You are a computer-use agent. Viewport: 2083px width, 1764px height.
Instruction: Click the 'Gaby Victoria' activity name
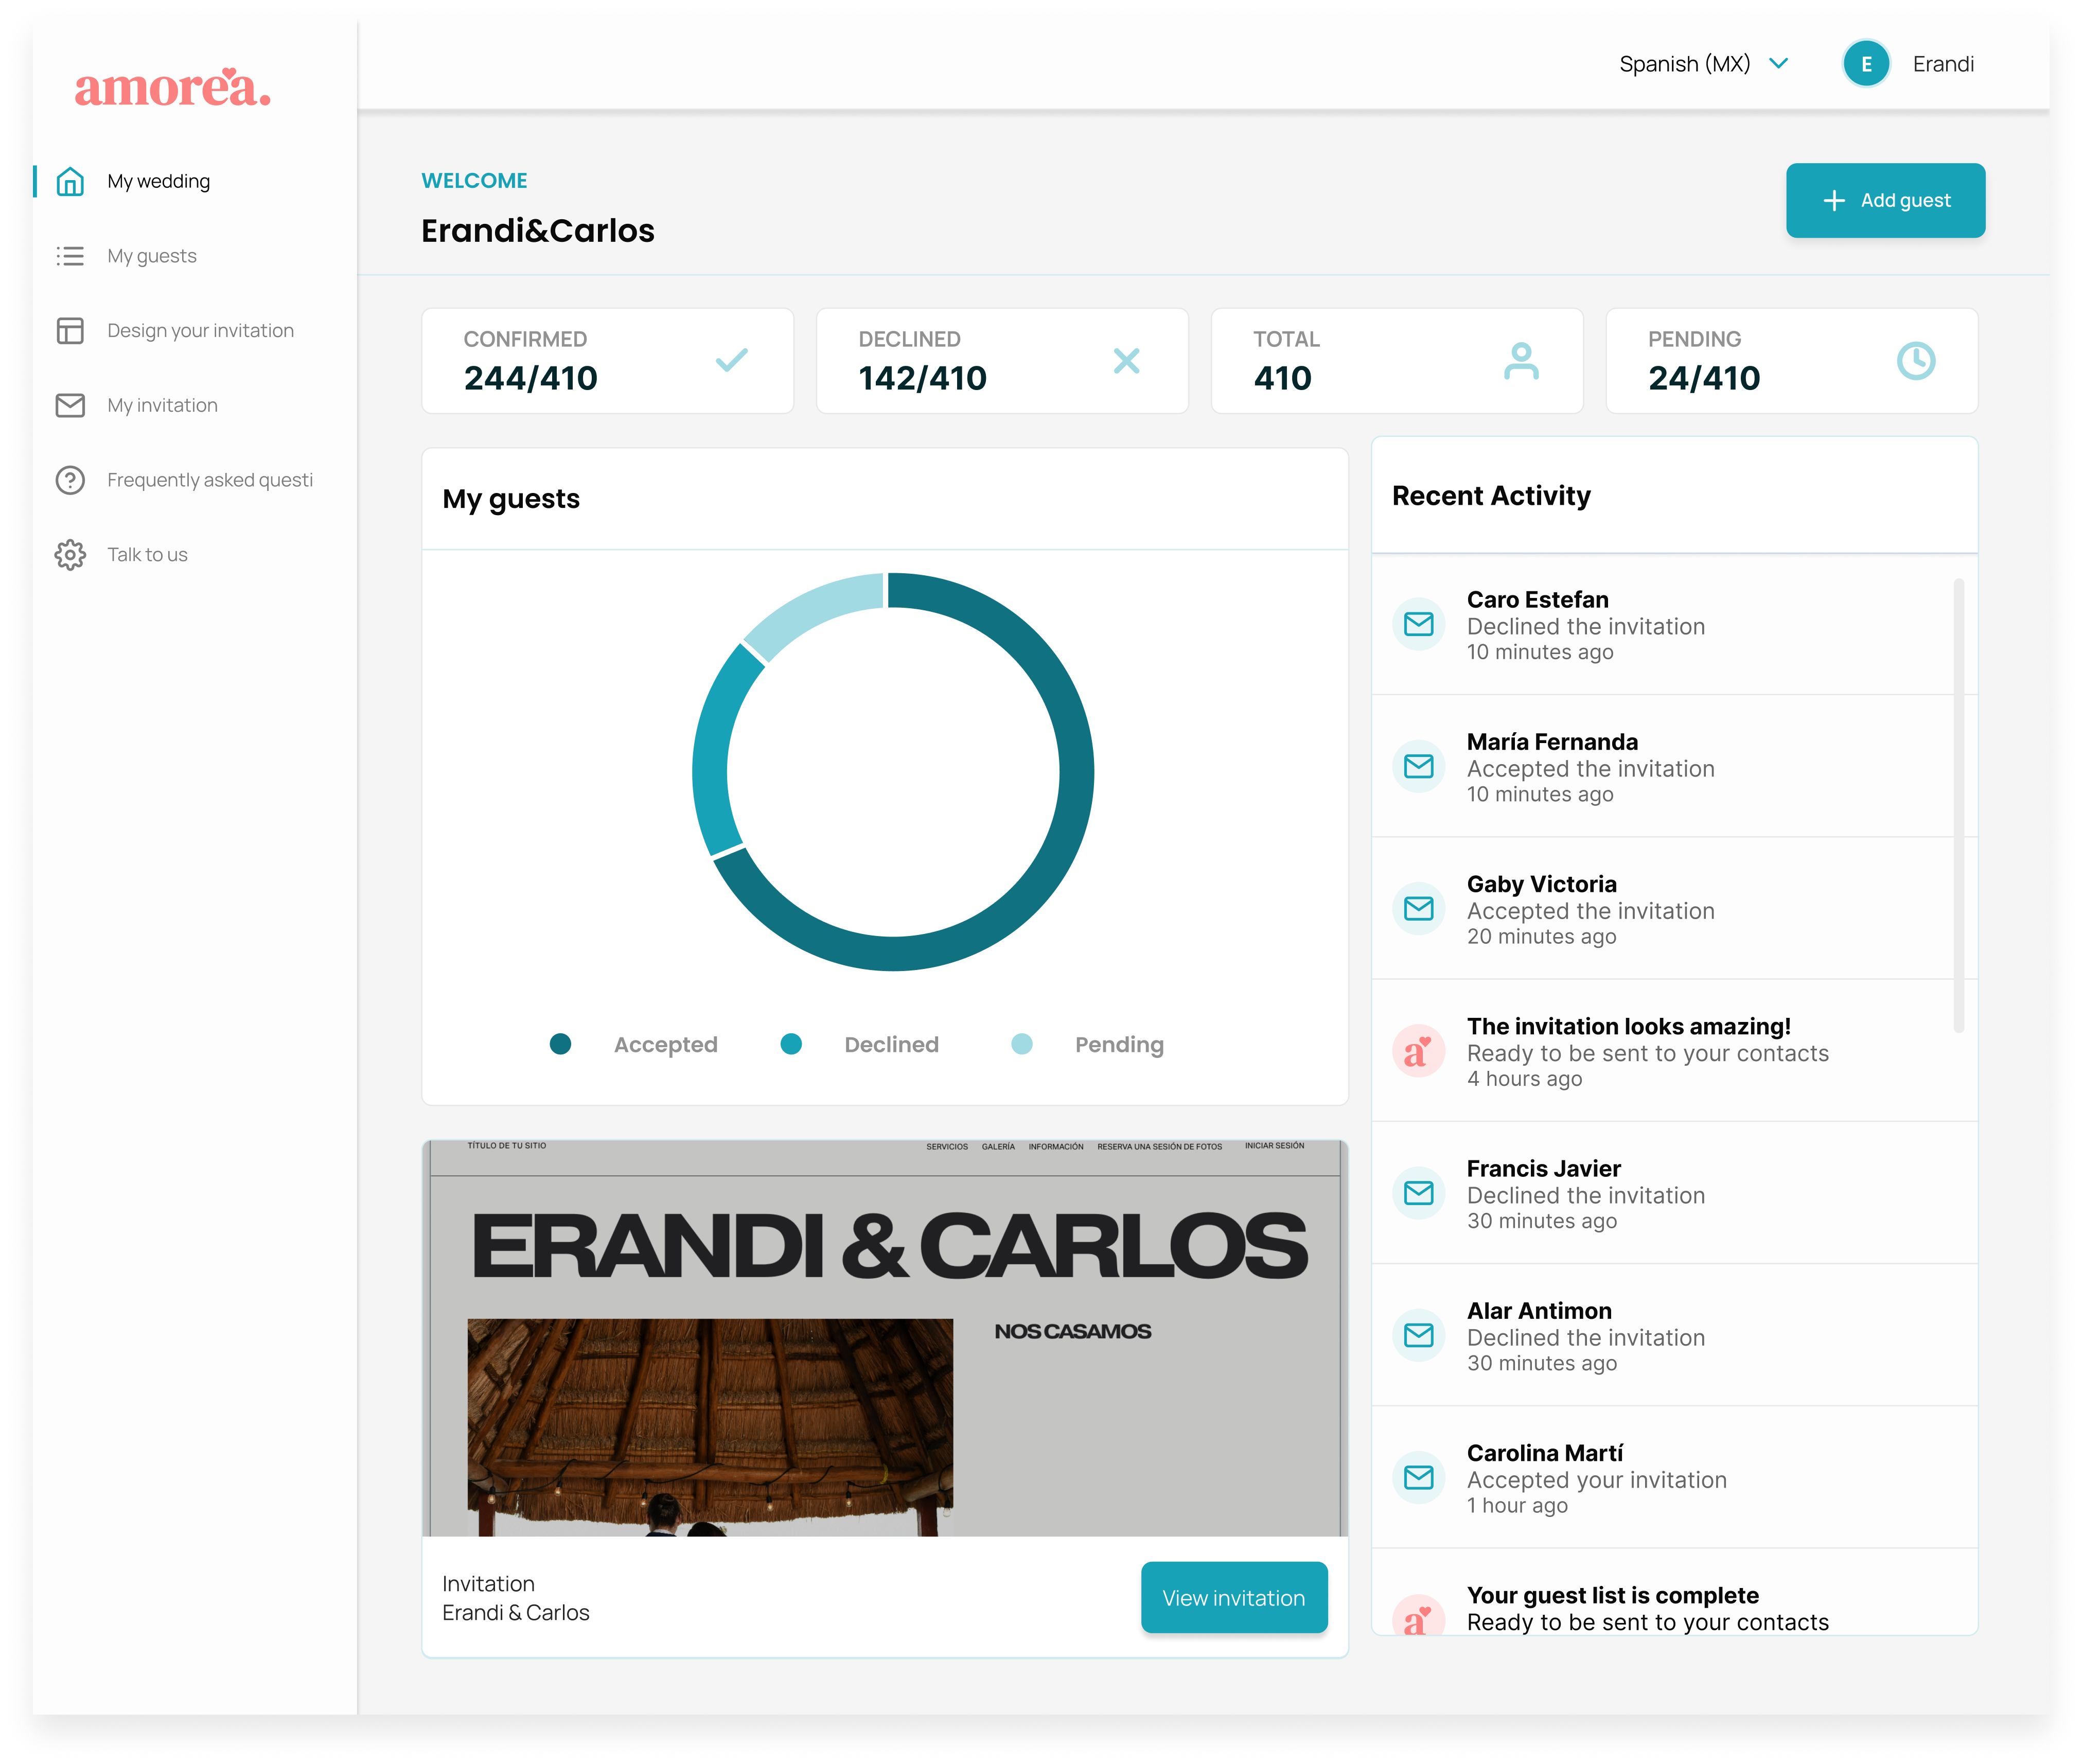tap(1542, 884)
